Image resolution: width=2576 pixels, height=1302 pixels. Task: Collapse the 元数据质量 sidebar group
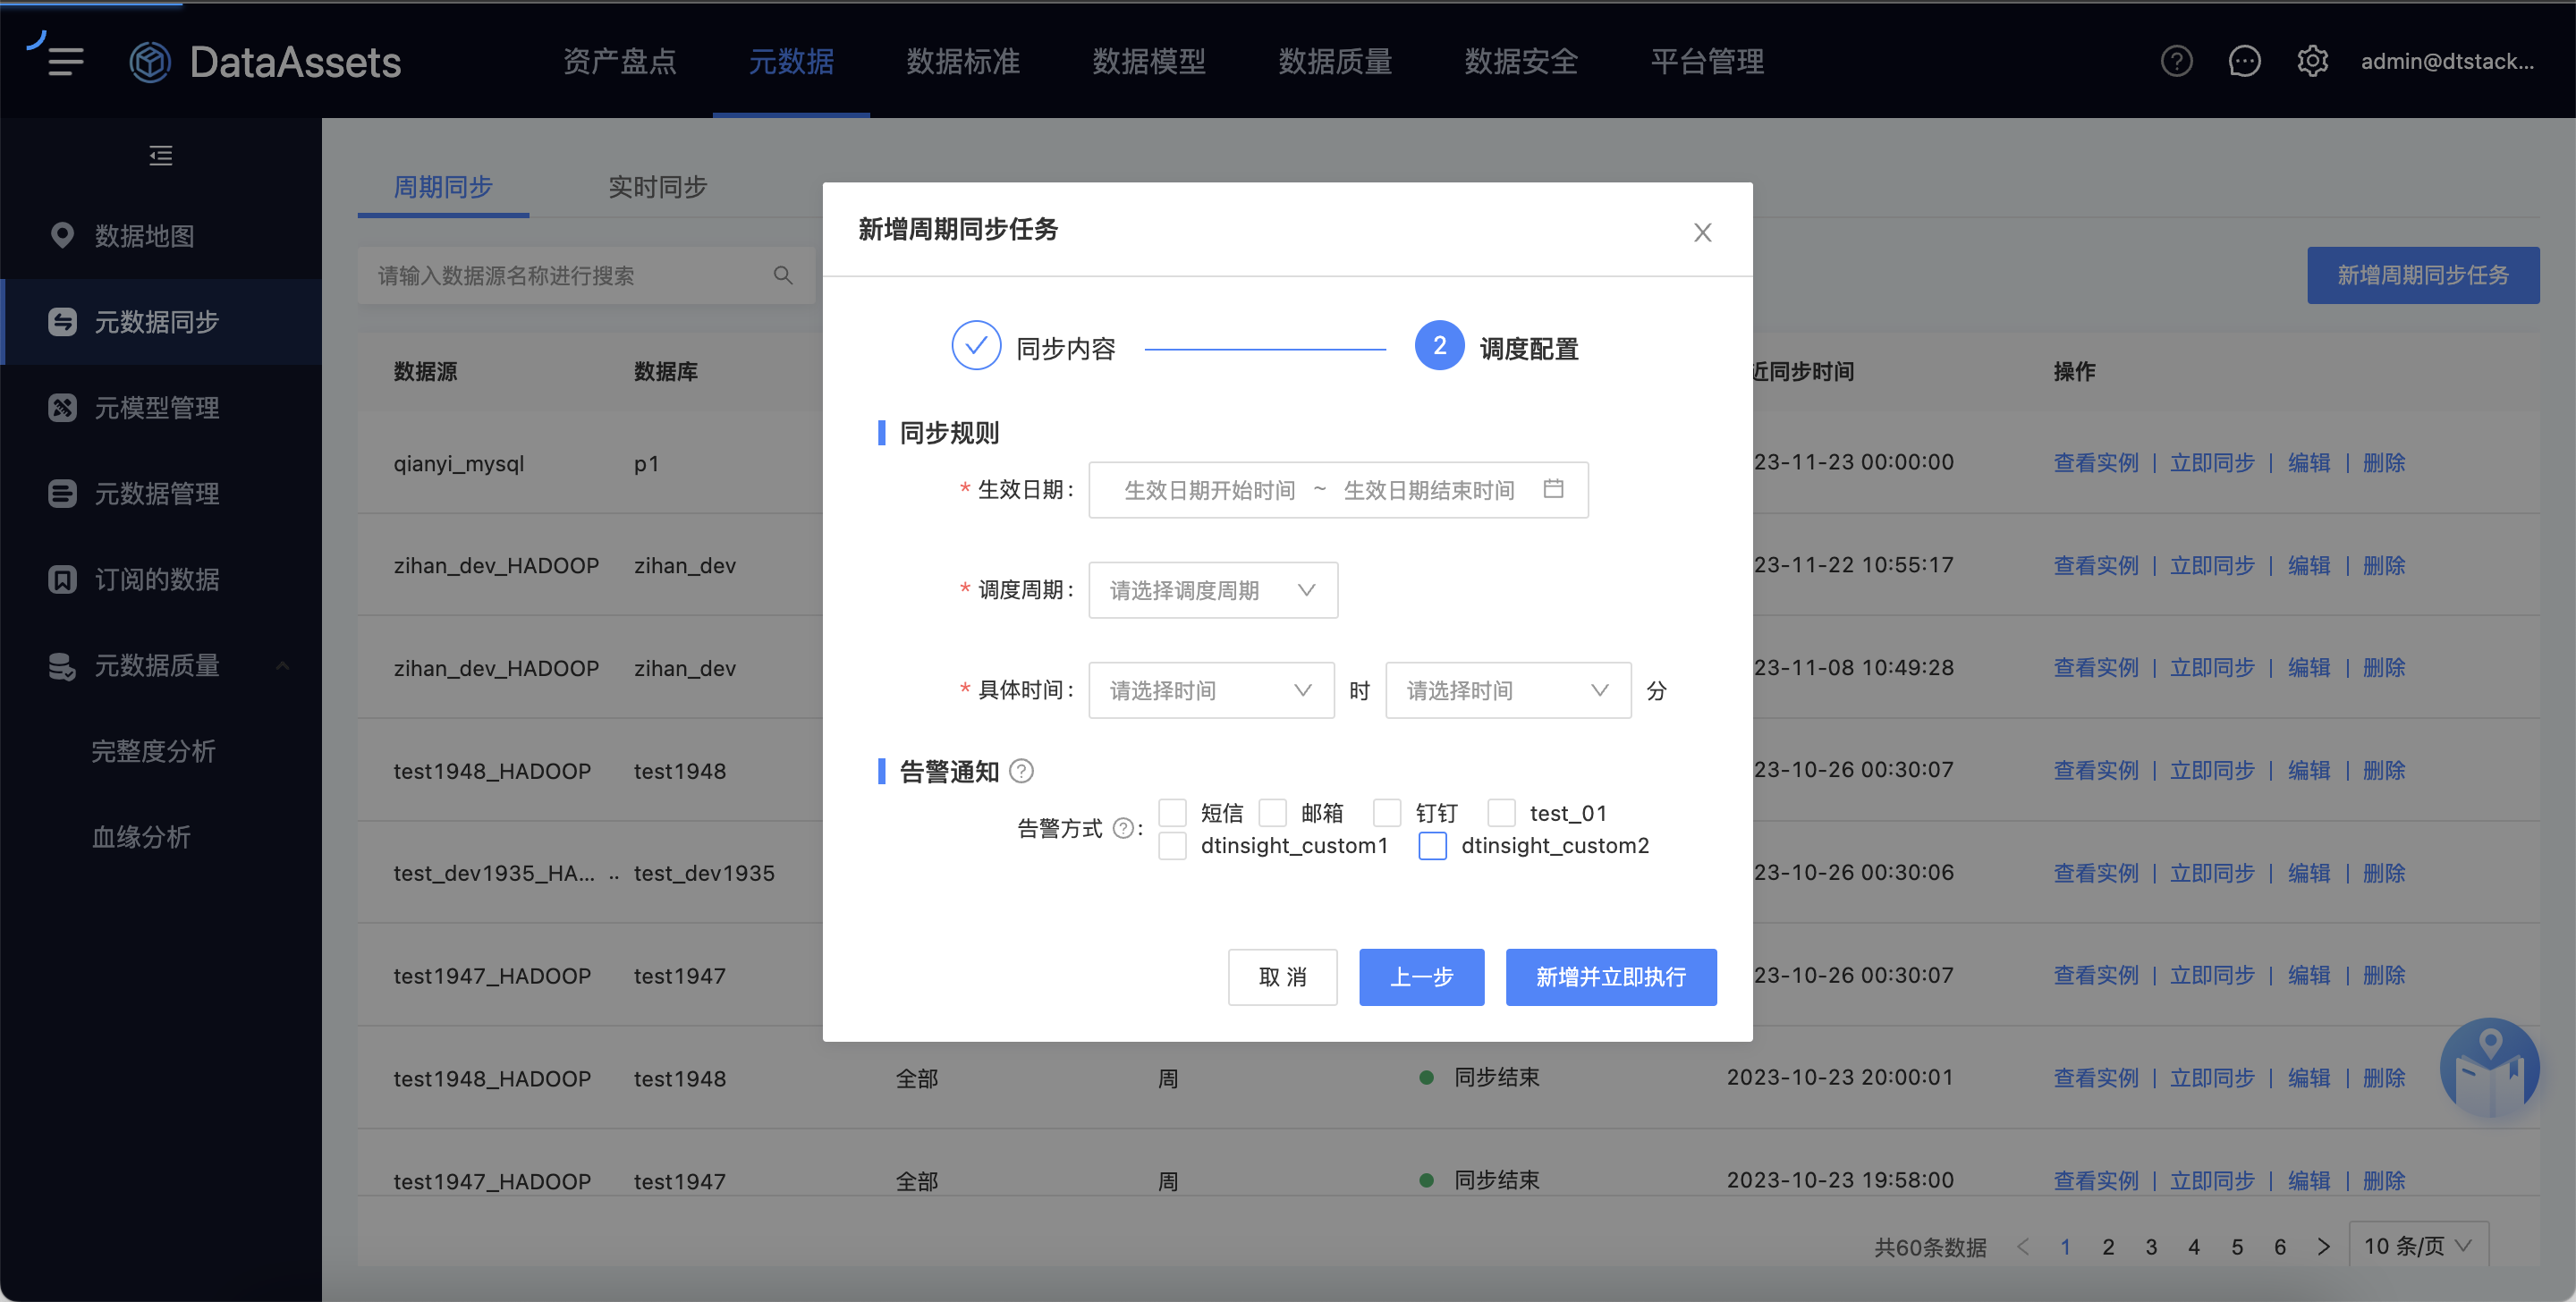[x=283, y=665]
